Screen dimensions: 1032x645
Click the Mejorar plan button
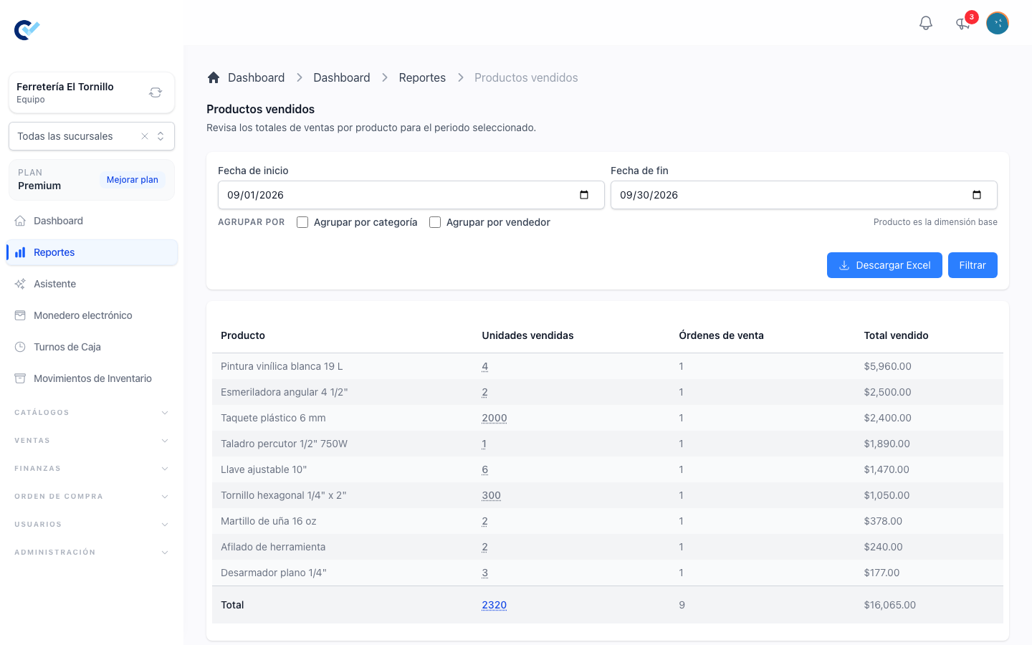click(x=133, y=180)
